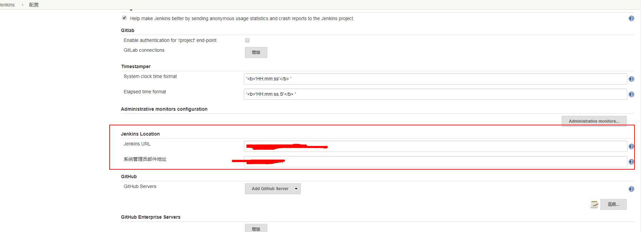Click the '系统管理员邮件地址' label
The width and height of the screenshot is (641, 232).
tap(145, 159)
